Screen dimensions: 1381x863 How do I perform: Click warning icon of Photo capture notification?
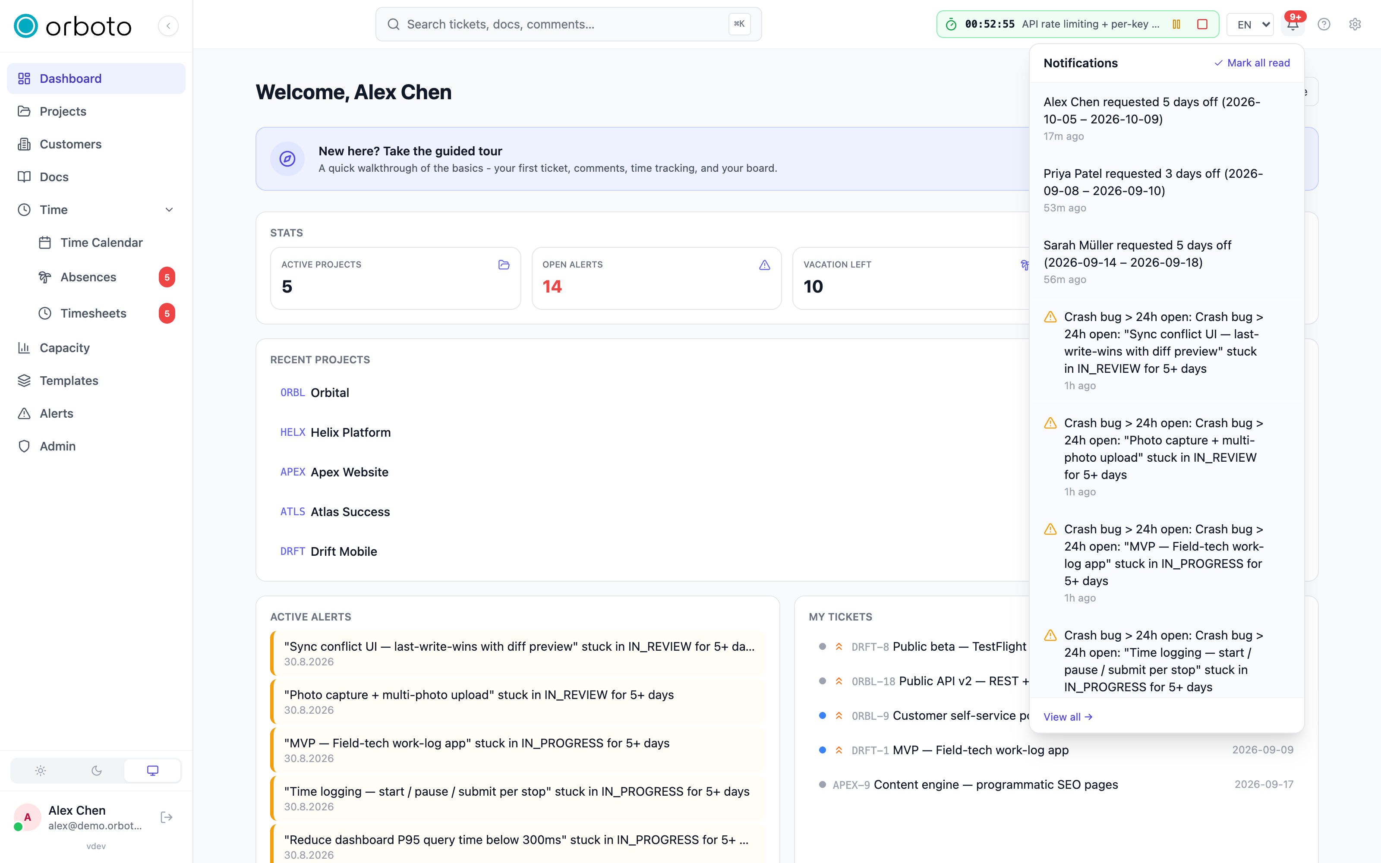click(x=1050, y=423)
